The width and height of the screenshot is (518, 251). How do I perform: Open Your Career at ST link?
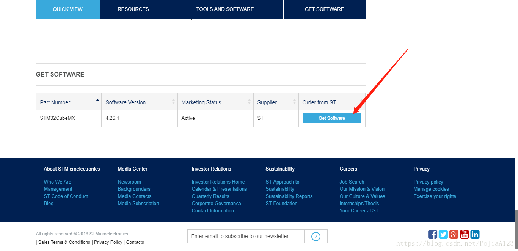click(x=359, y=211)
